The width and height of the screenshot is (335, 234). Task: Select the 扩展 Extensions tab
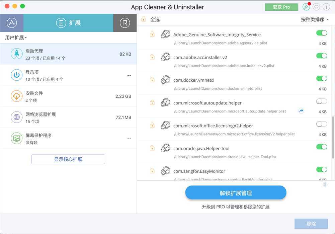68,23
